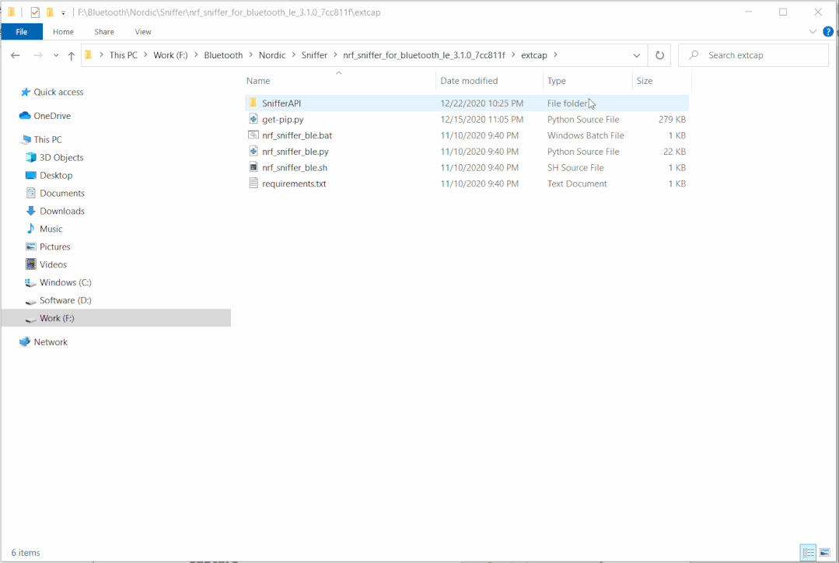Open Pictures folder in sidebar
This screenshot has width=839, height=563.
[54, 247]
